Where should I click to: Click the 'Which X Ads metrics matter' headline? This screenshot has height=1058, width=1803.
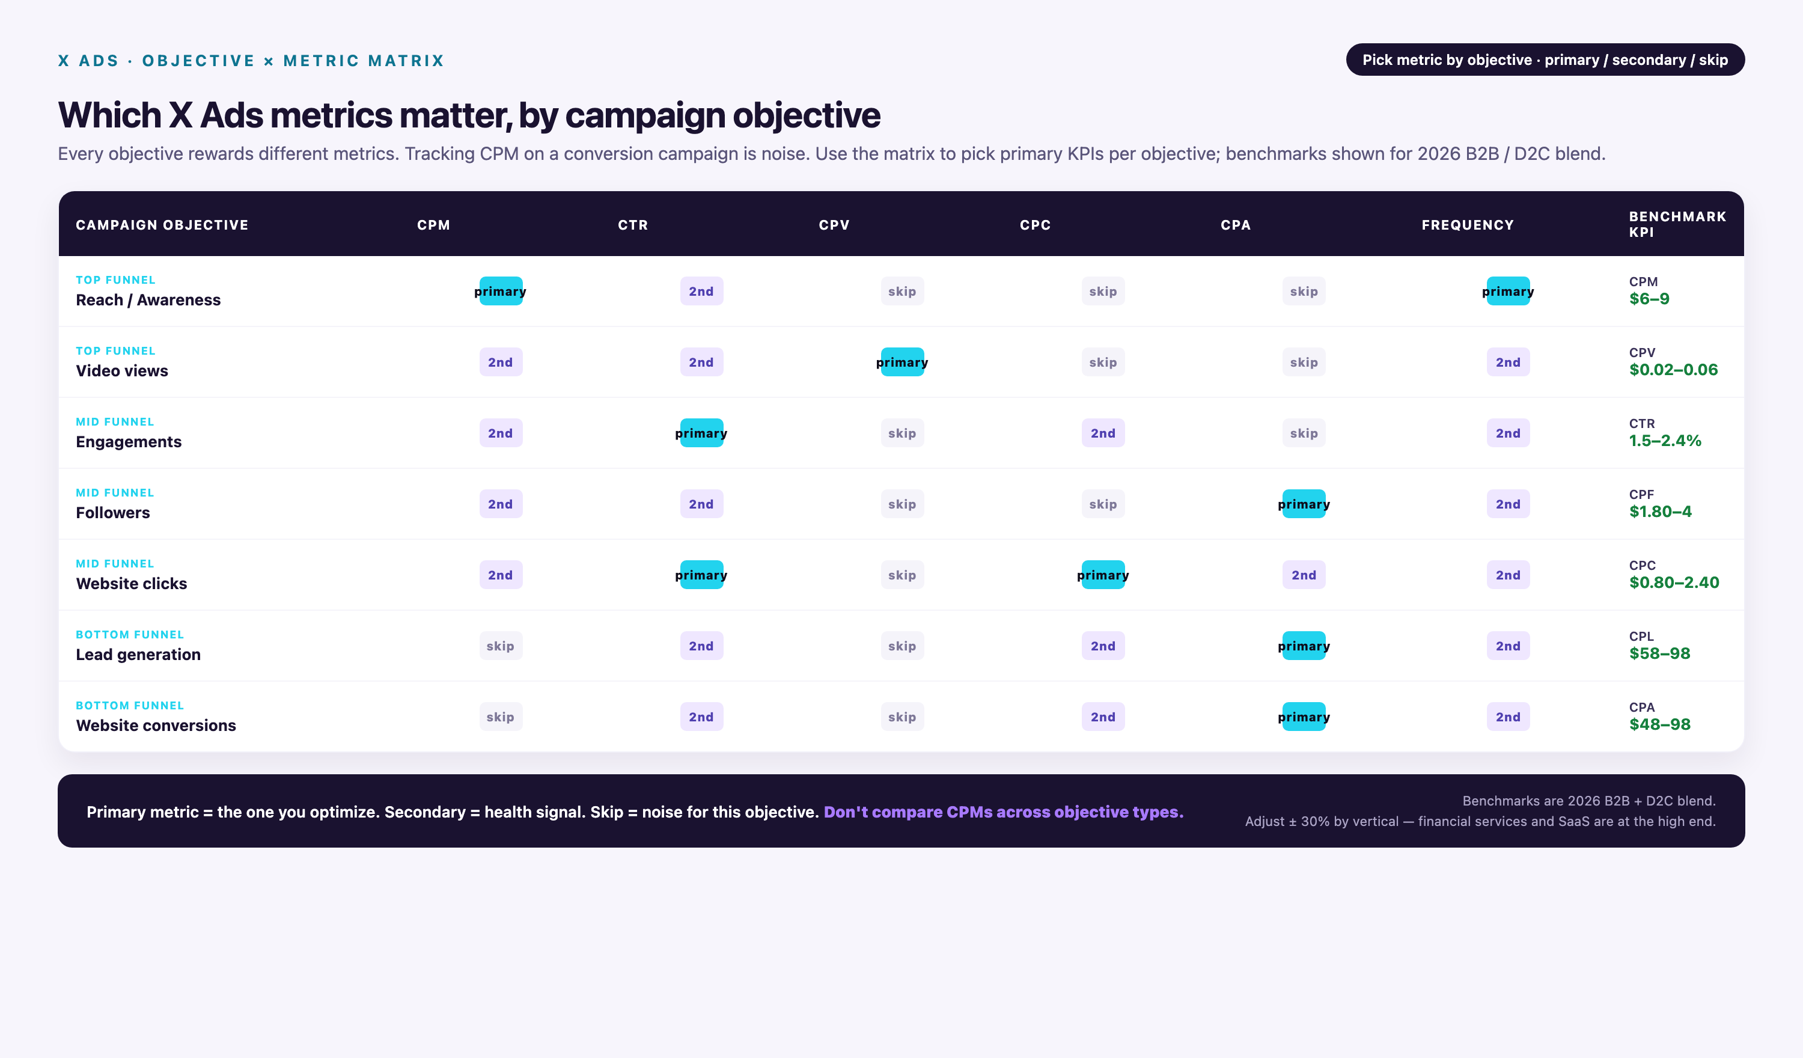pos(469,115)
